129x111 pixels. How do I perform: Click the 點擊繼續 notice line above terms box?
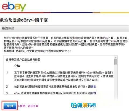pyautogui.click(x=38, y=51)
